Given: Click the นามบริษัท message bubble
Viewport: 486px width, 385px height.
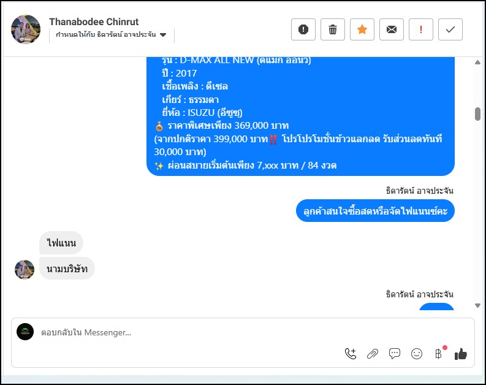Looking at the screenshot, I should coord(67,269).
